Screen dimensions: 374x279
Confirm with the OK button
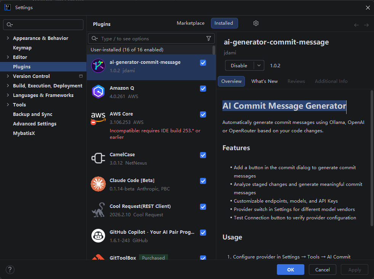click(290, 269)
